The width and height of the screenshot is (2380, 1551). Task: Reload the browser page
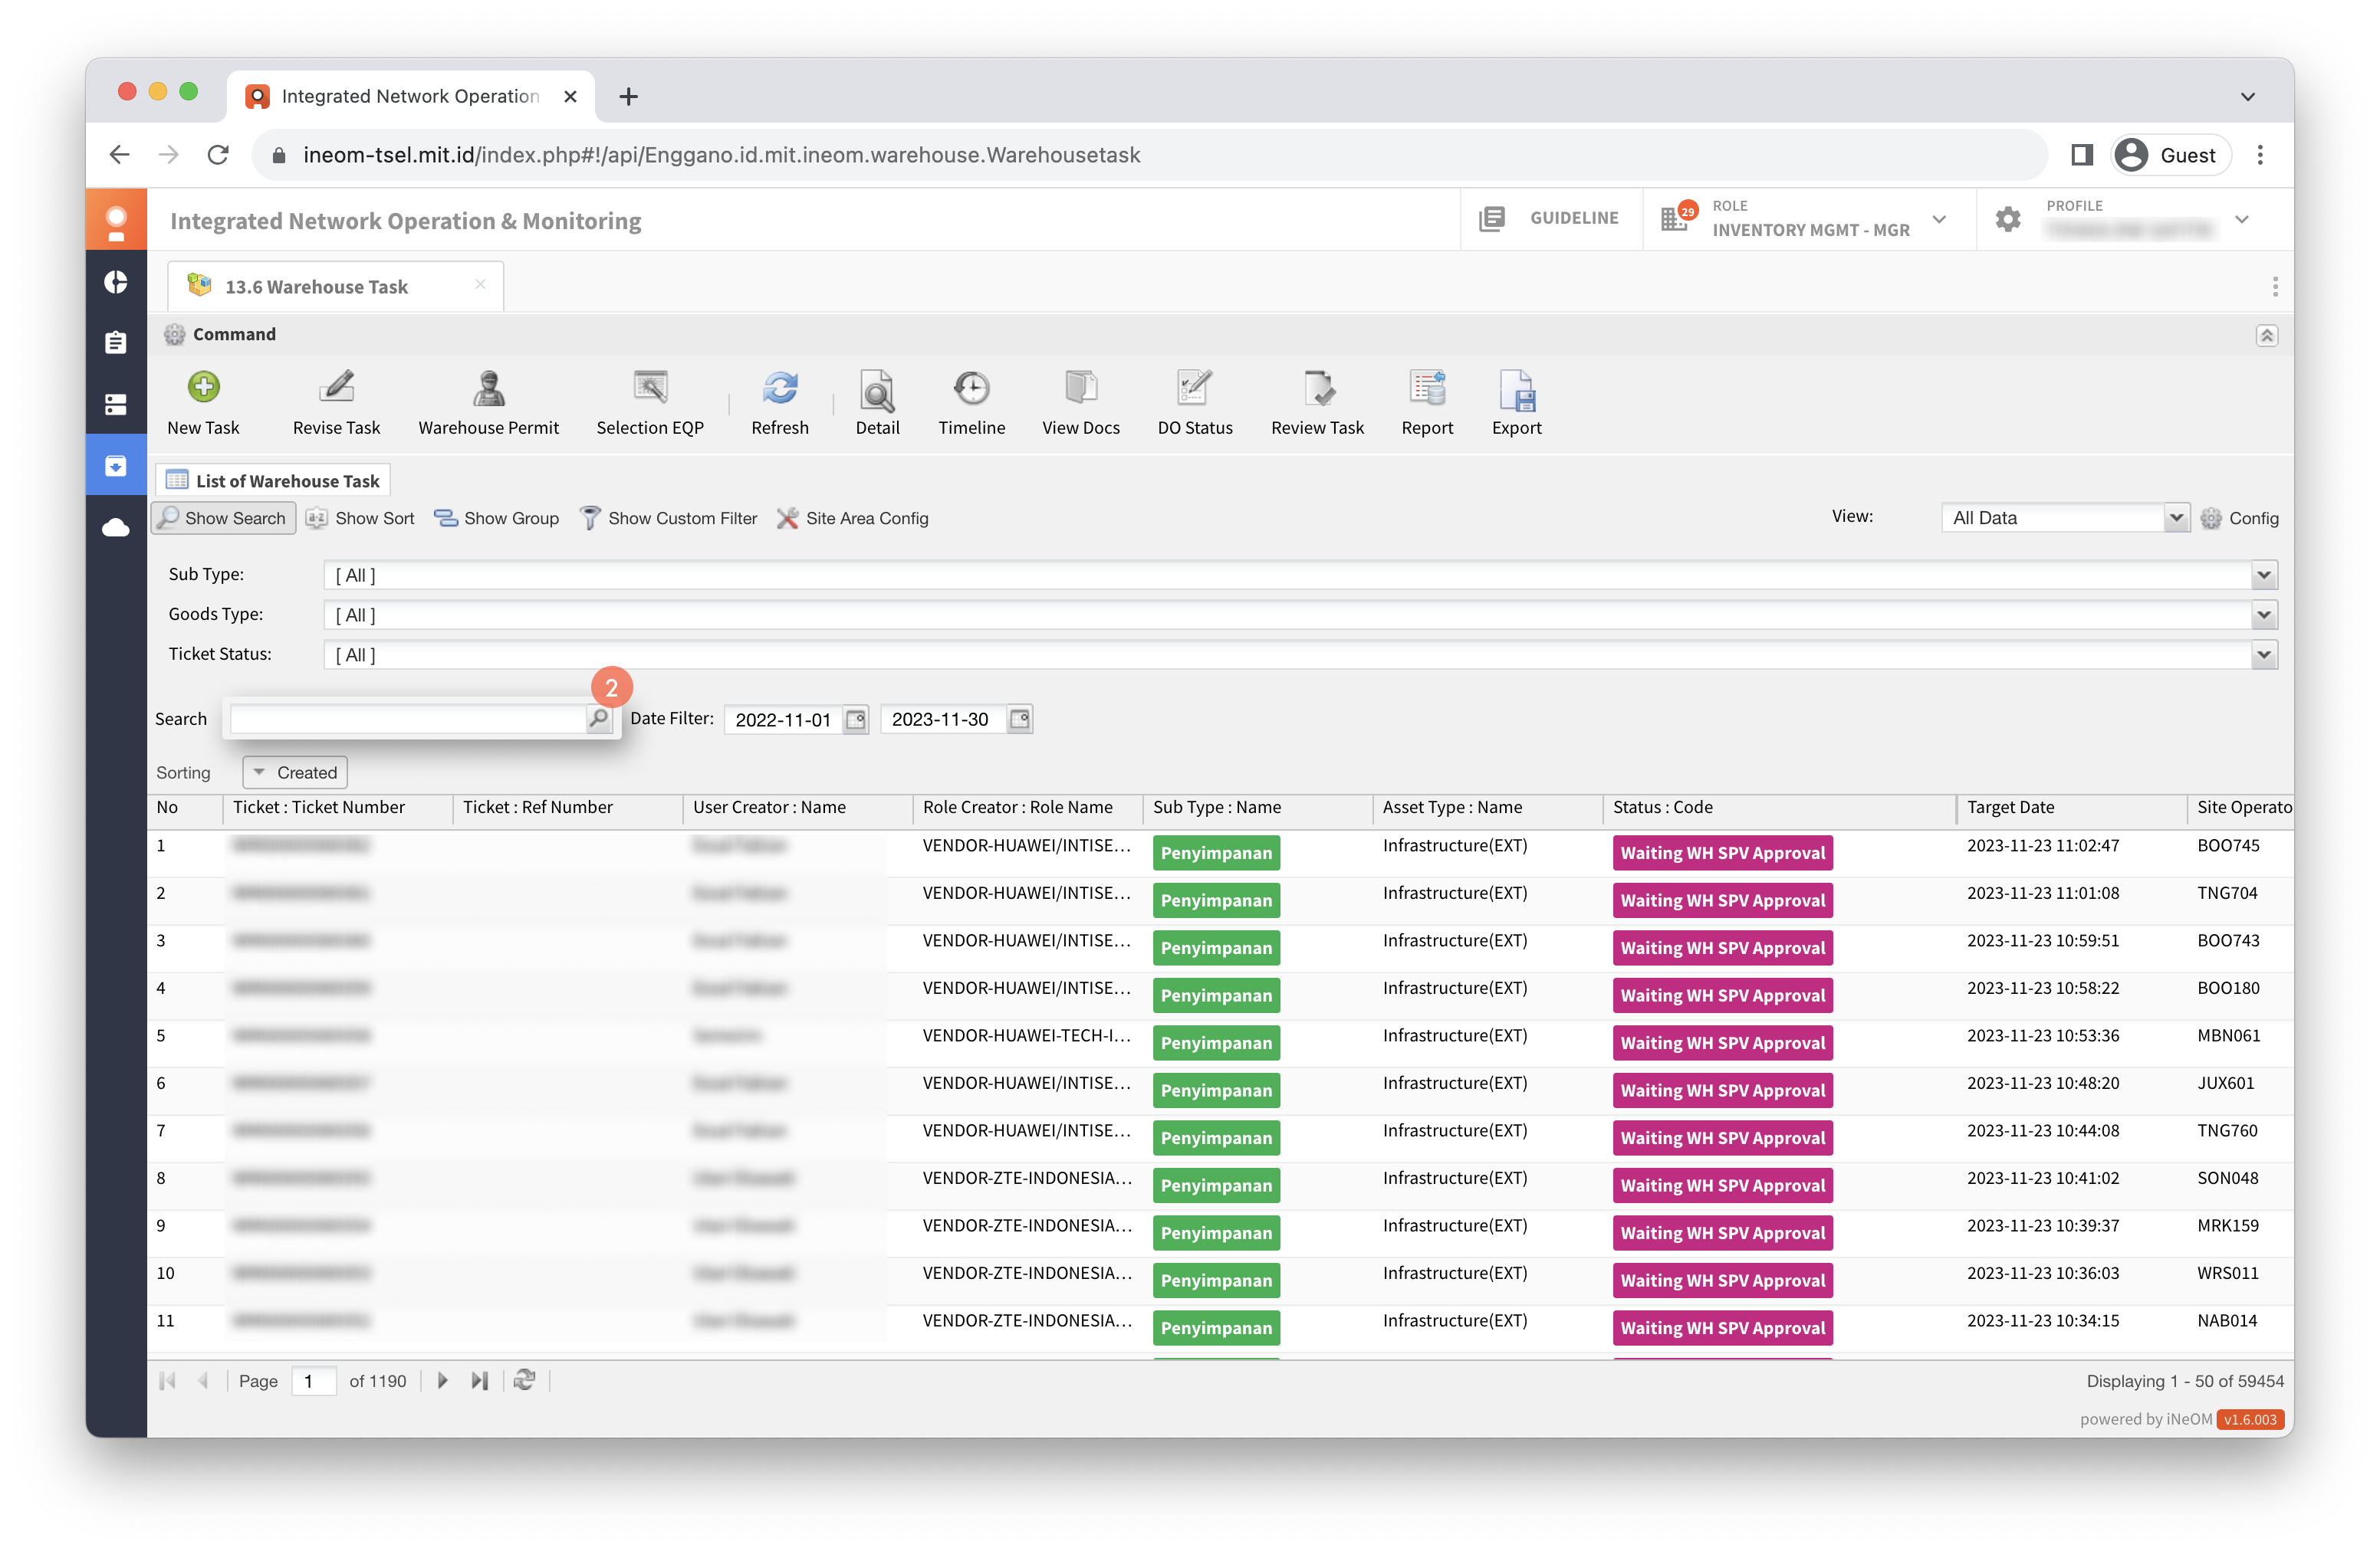[218, 155]
